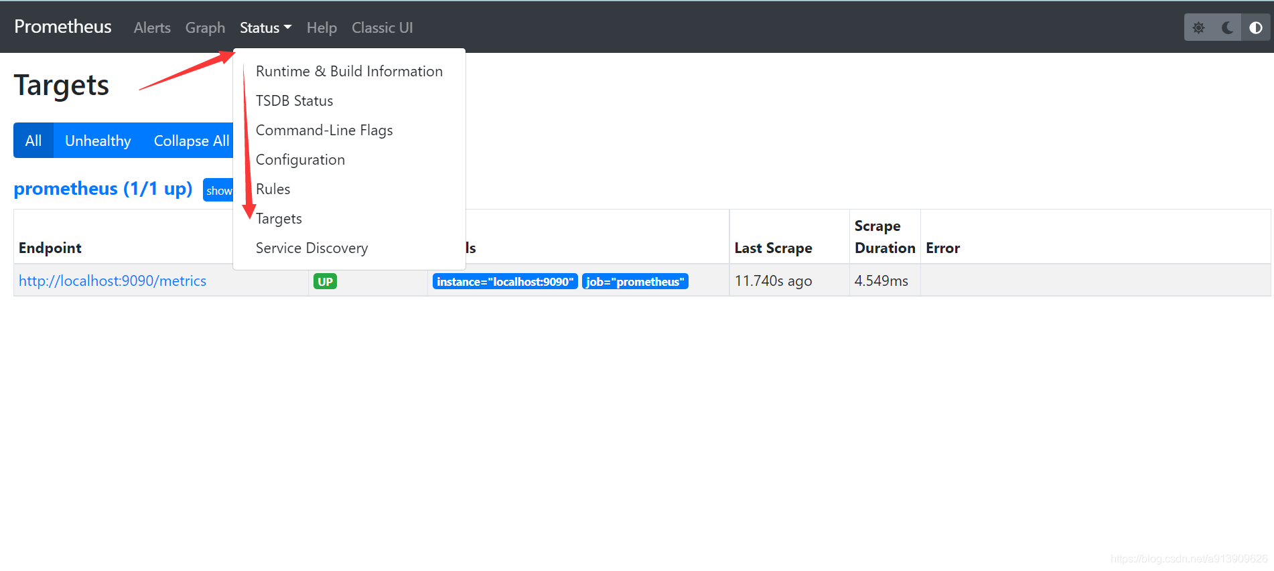Click the Prometheus brand logo text
The image size is (1274, 571).
point(63,26)
